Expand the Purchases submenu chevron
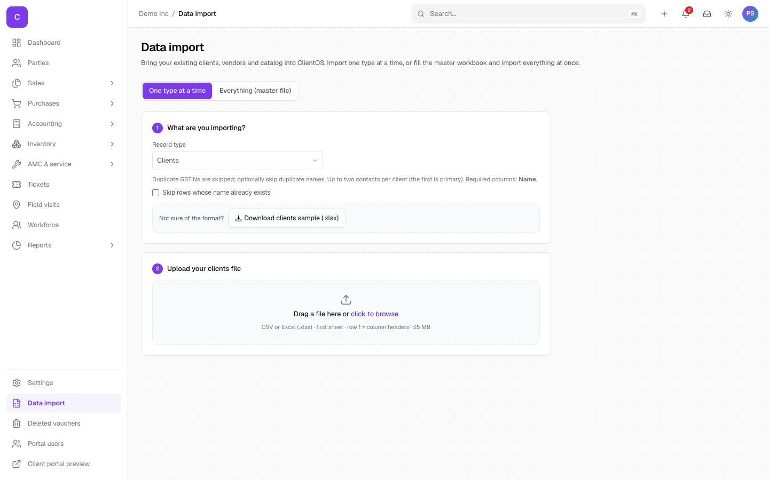769x480 pixels. (112, 103)
